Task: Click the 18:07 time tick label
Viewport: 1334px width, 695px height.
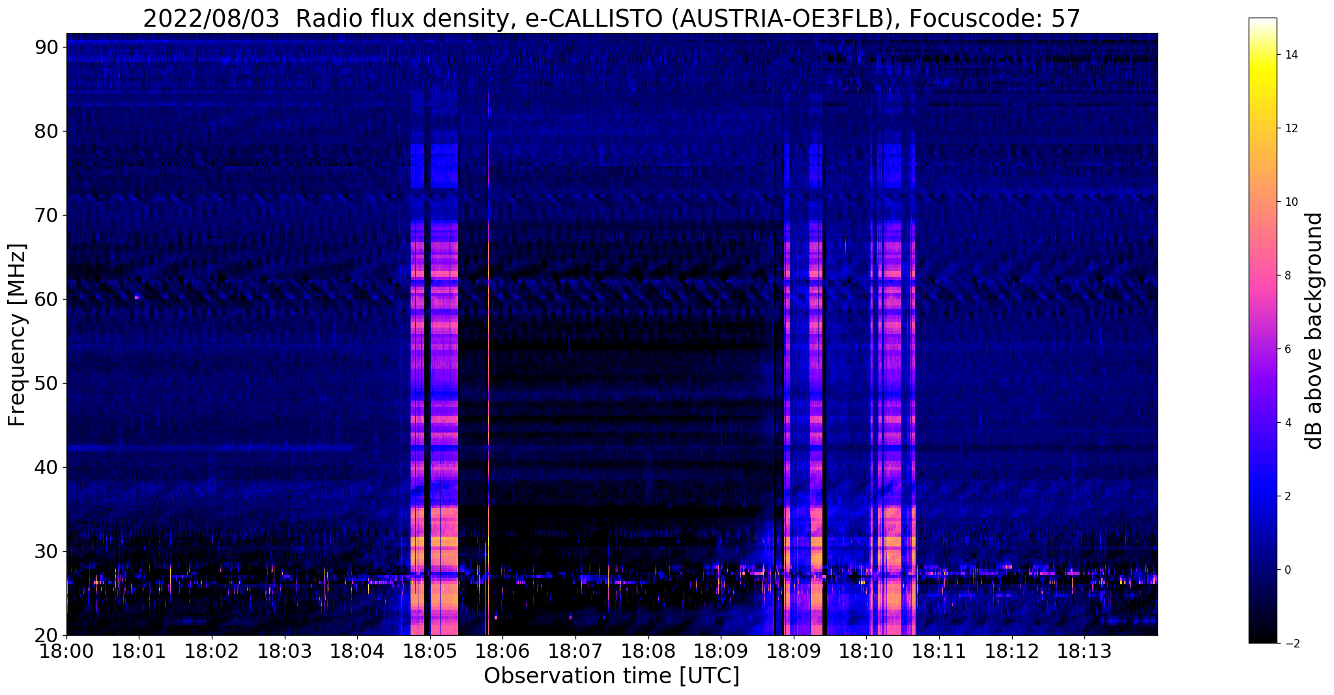Action: coord(575,651)
